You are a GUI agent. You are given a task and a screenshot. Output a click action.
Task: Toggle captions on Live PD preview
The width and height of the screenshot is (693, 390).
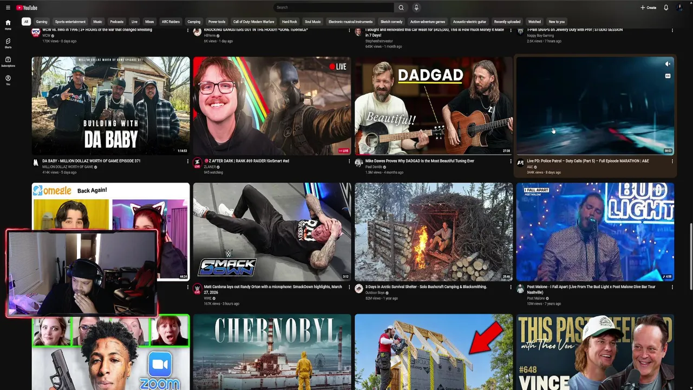(668, 76)
